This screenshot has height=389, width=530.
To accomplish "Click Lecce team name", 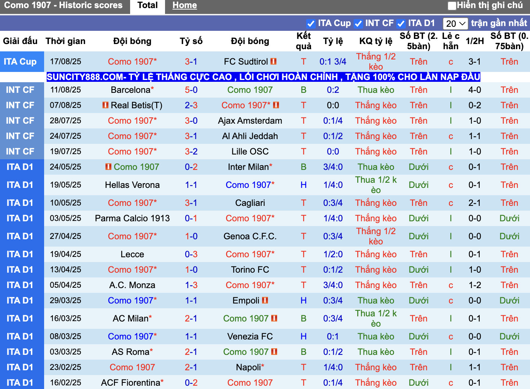I will (x=132, y=254).
